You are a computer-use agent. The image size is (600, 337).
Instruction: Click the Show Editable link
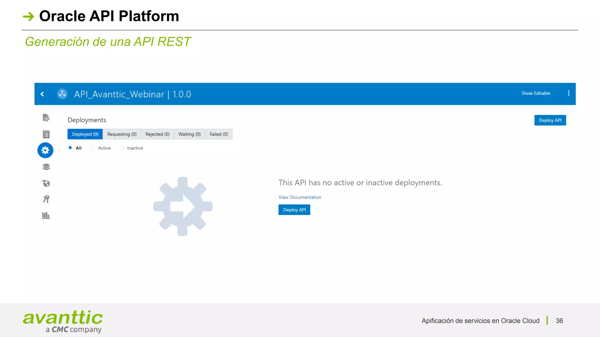pyautogui.click(x=536, y=93)
